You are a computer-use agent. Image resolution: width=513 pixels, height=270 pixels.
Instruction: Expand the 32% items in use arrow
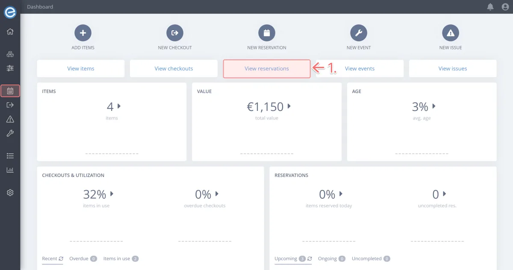click(112, 194)
